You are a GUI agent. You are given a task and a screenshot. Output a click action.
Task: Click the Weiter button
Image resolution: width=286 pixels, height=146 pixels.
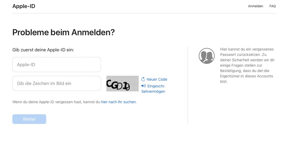click(x=29, y=119)
